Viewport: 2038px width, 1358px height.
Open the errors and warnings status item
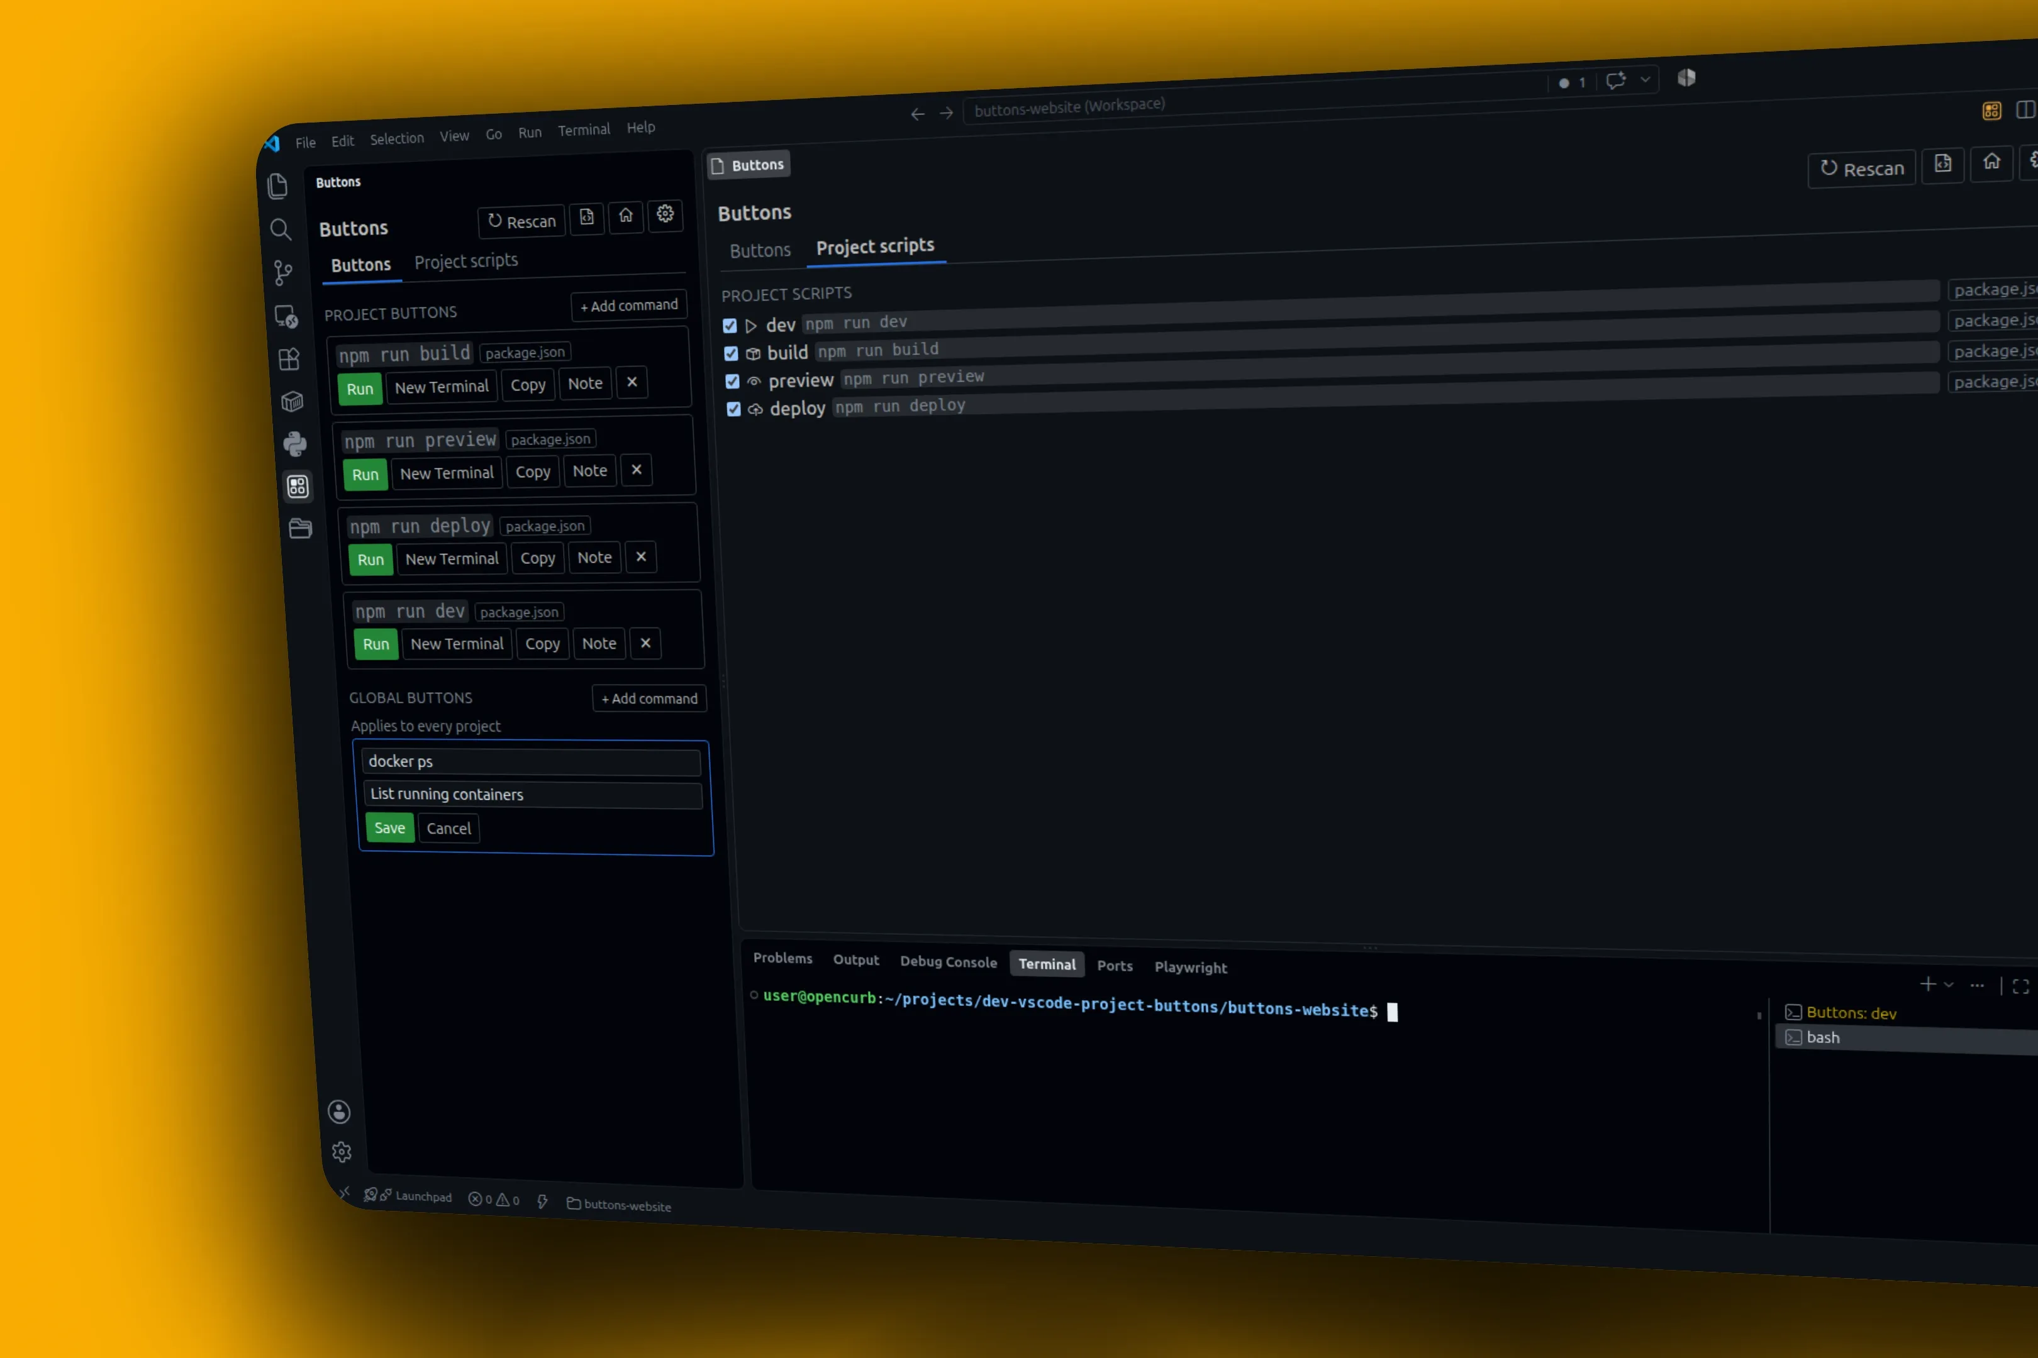click(494, 1200)
